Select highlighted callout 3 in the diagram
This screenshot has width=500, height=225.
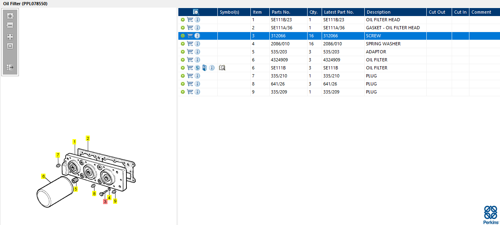pyautogui.click(x=105, y=201)
